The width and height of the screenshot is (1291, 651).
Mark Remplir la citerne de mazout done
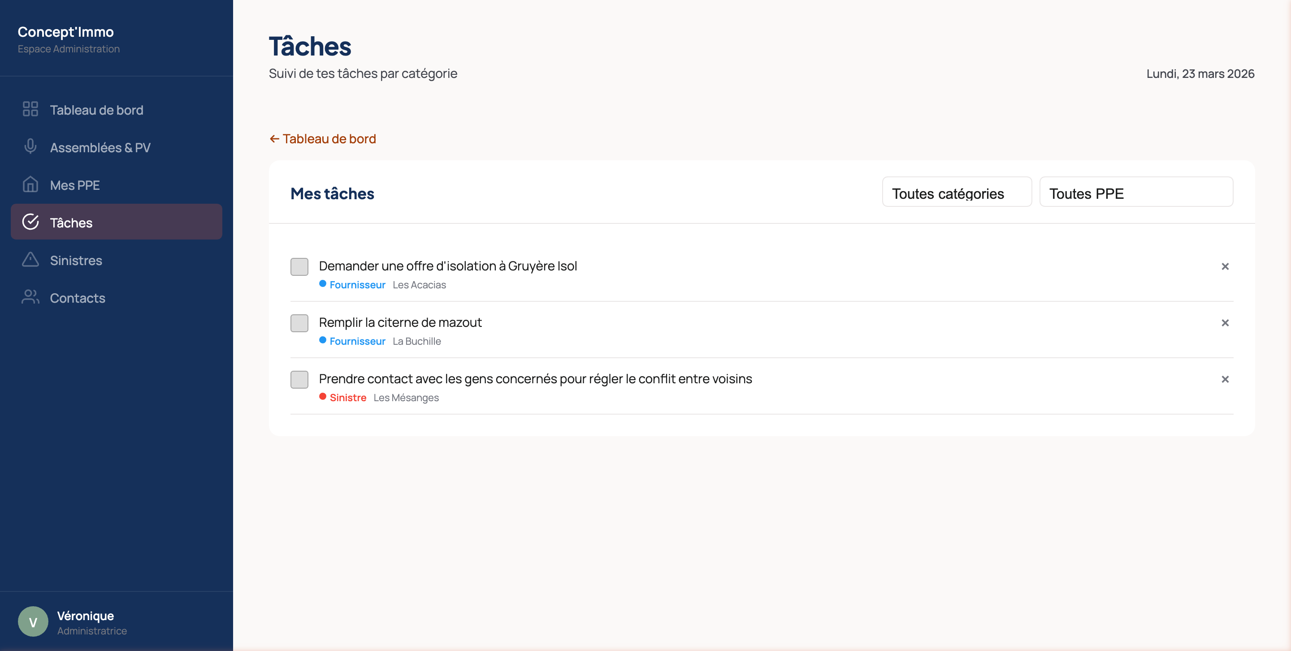click(x=299, y=323)
